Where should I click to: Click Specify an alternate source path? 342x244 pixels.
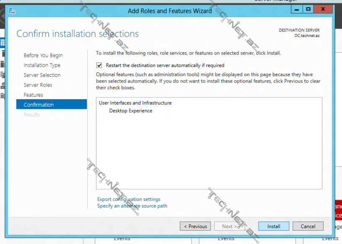tap(132, 206)
